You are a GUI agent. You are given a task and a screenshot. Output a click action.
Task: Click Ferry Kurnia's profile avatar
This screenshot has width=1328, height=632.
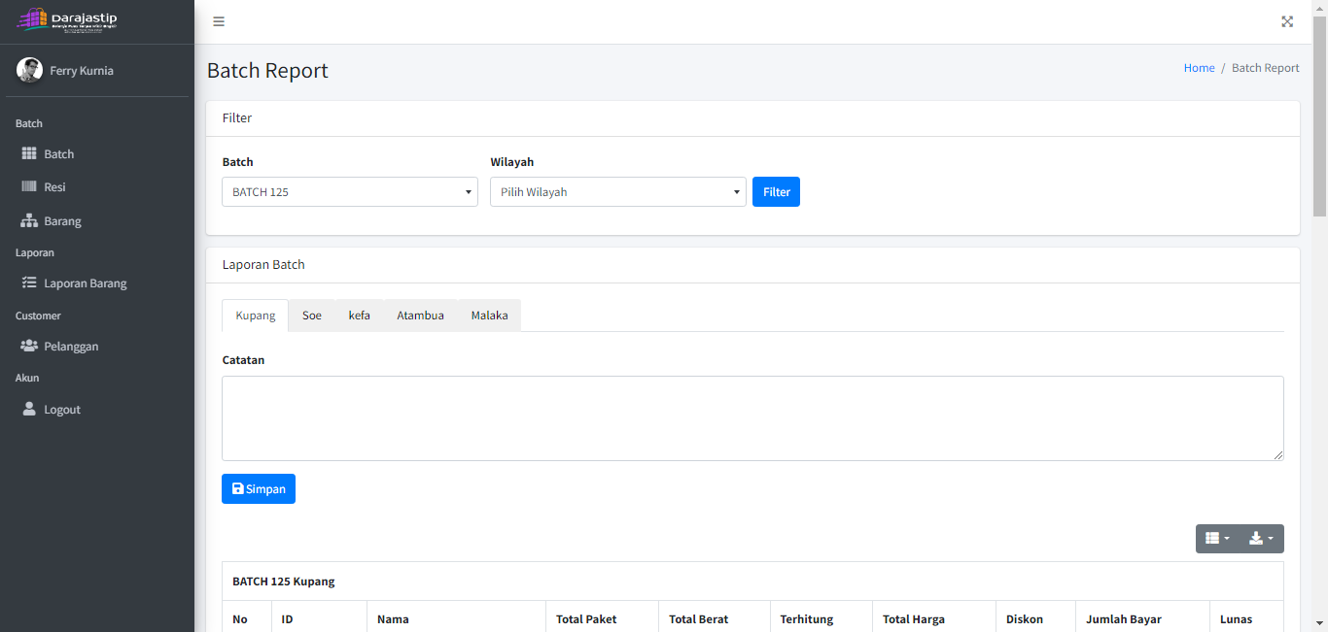[x=29, y=70]
